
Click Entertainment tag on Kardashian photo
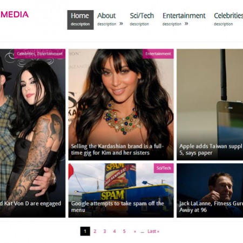(158, 54)
